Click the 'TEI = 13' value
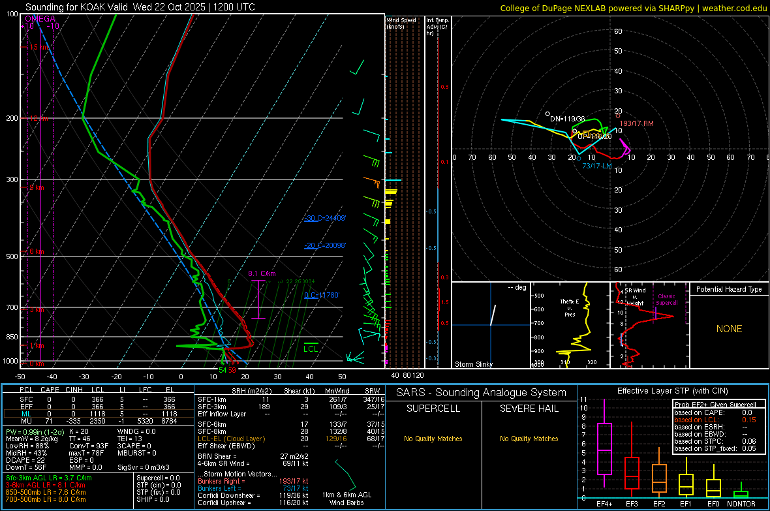This screenshot has width=770, height=511. tap(130, 439)
